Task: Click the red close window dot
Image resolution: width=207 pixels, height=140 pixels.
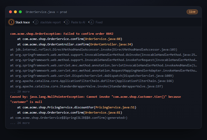Action: click(10, 12)
